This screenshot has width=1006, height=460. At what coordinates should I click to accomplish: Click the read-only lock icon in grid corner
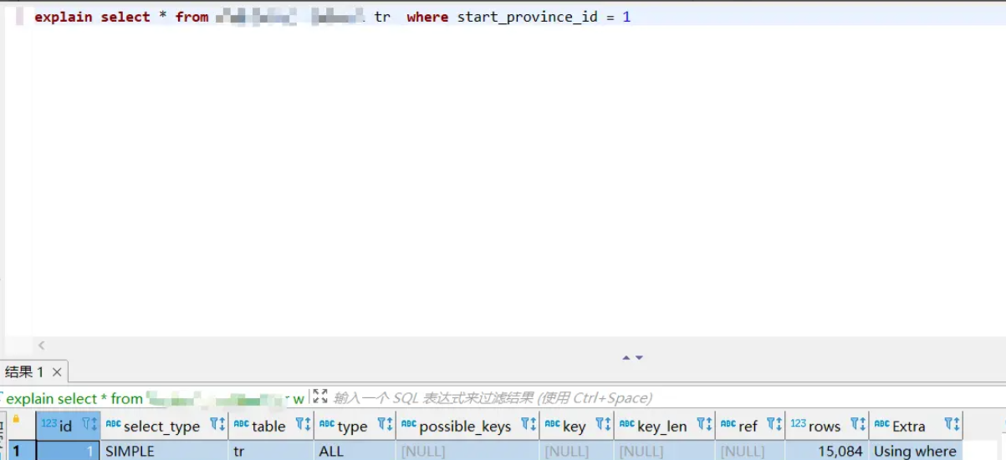pyautogui.click(x=15, y=419)
